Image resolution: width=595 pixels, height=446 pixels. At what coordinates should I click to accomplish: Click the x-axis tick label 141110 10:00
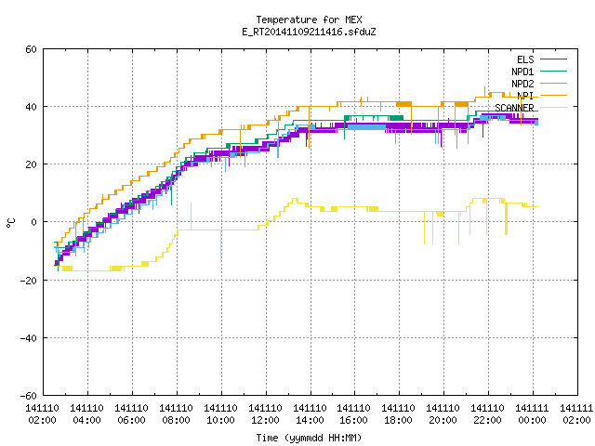220,414
